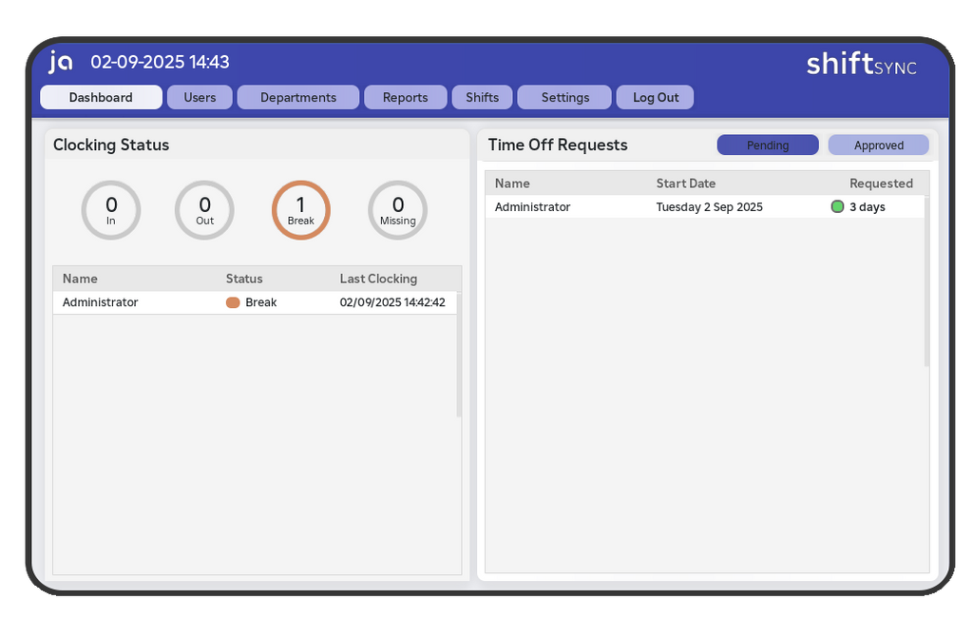The image size is (973, 638).
Task: Click the orange 'Break' counter circle
Action: pos(300,210)
